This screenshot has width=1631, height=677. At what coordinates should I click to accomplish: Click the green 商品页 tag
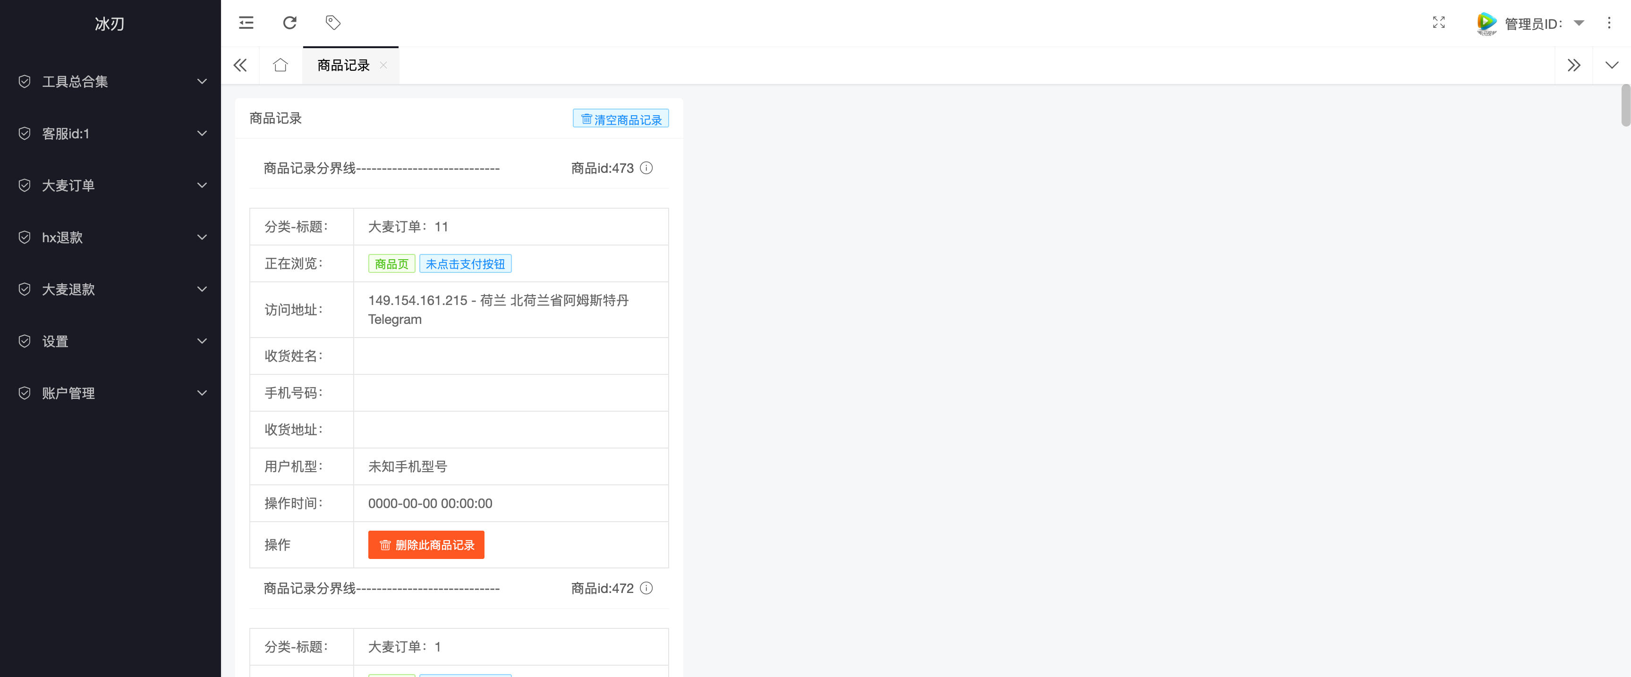[391, 264]
